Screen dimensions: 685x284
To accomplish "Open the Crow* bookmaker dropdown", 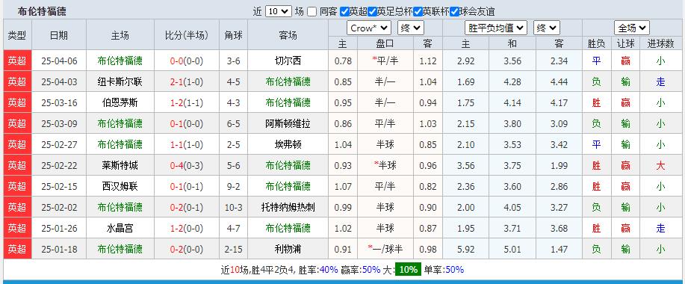I will [369, 28].
